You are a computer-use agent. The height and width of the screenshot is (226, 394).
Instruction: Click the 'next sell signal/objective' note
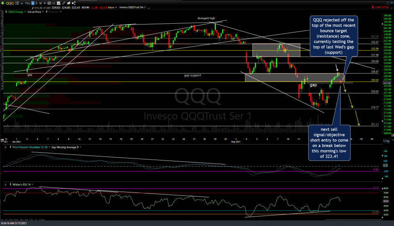[329, 143]
